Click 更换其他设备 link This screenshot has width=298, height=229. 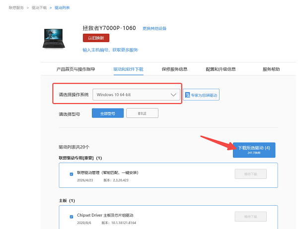click(x=154, y=28)
